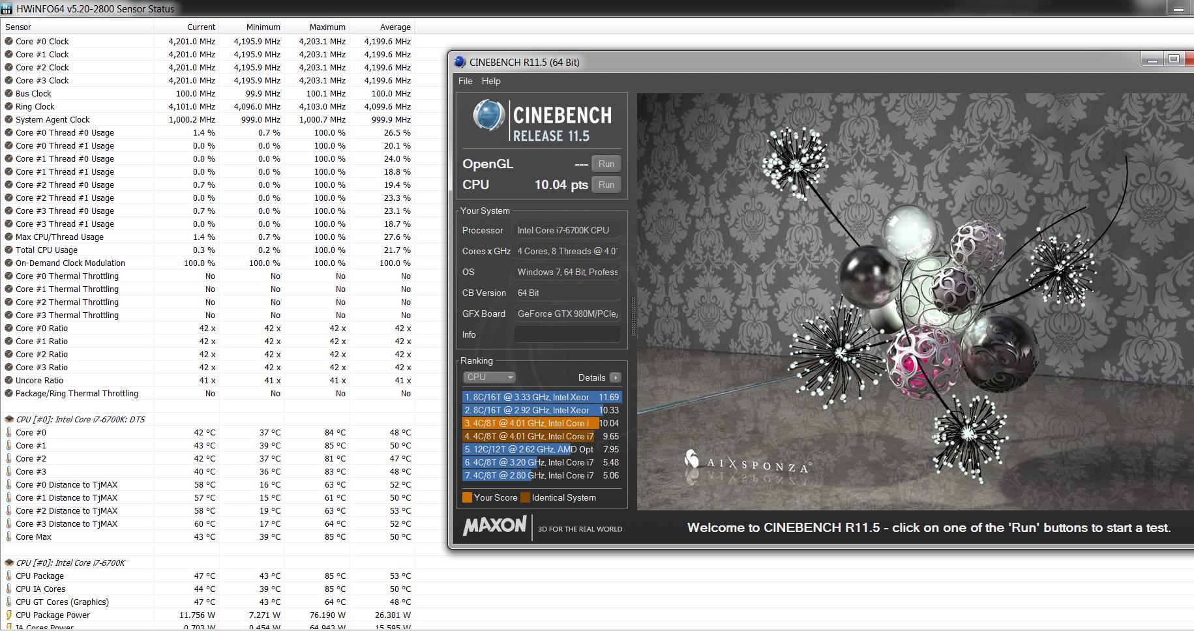
Task: Click the Uncore Ratio sensor icon
Action: pyautogui.click(x=9, y=380)
